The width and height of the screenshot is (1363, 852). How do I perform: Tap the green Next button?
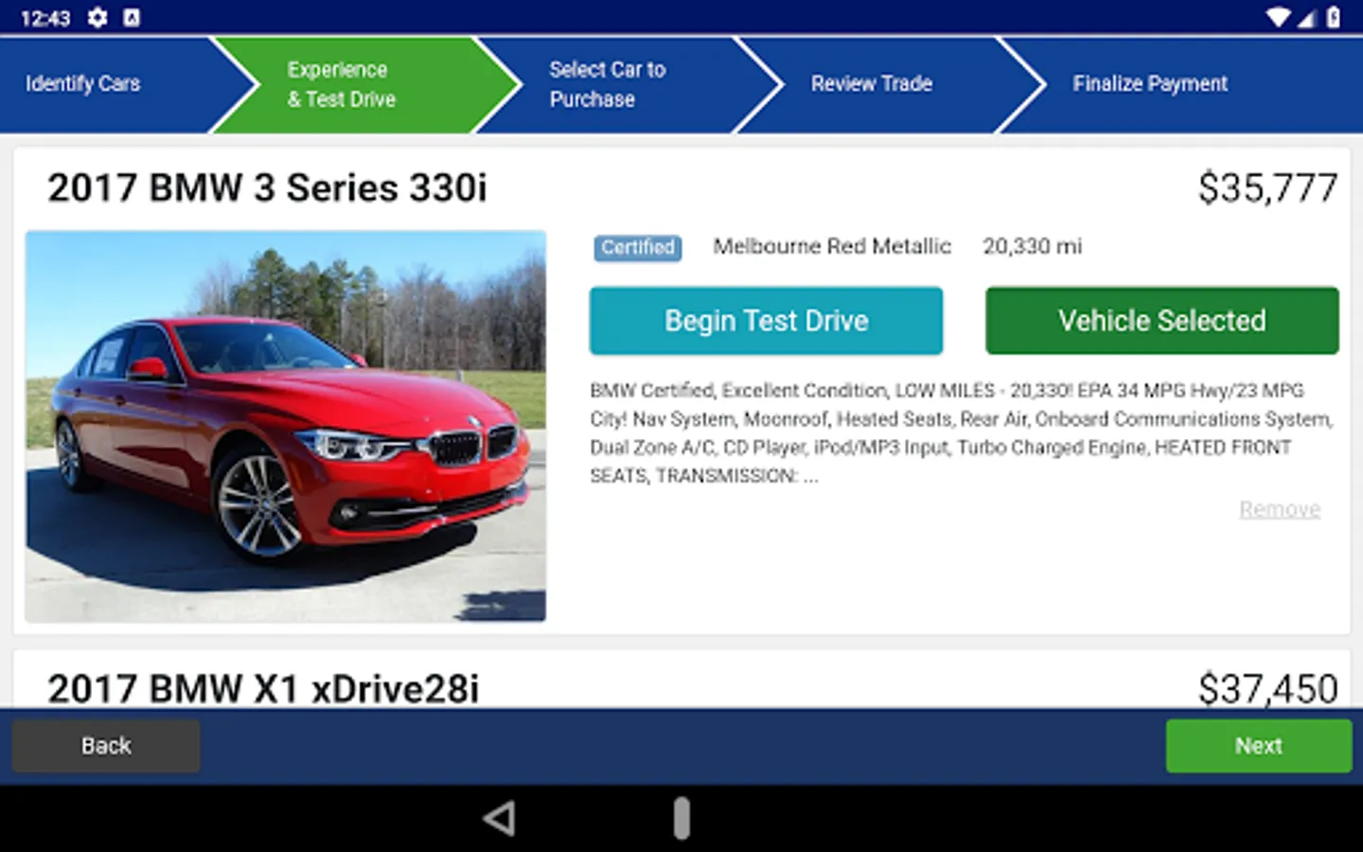(1259, 746)
